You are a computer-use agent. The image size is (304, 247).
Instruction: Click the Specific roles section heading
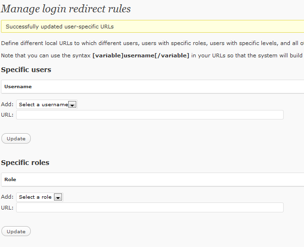click(x=25, y=163)
